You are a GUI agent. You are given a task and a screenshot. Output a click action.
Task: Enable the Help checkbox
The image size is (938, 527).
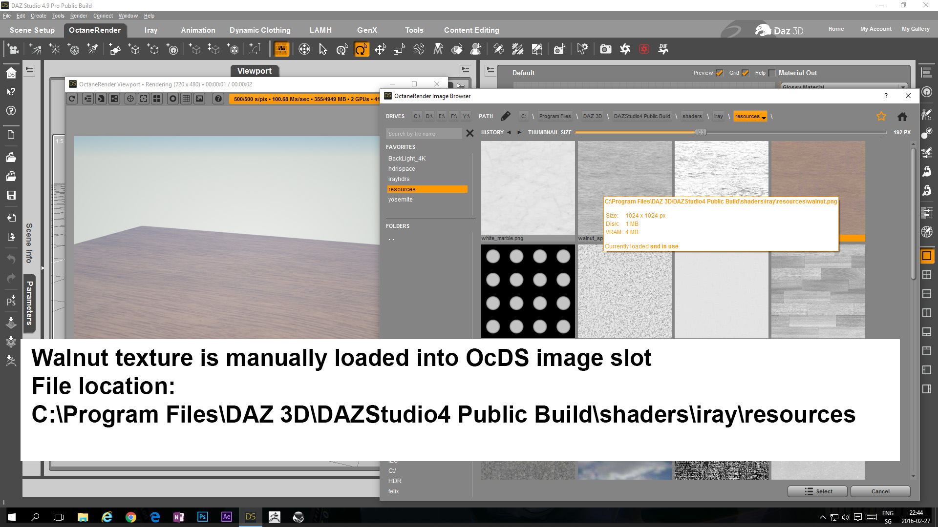[772, 73]
